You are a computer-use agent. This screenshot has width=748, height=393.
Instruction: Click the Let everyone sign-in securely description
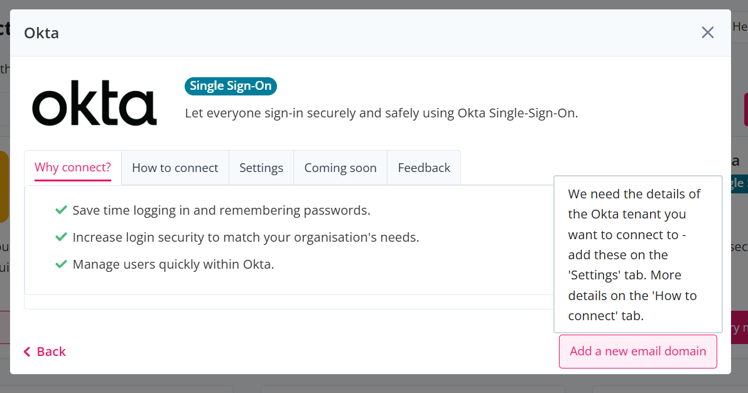coord(381,114)
